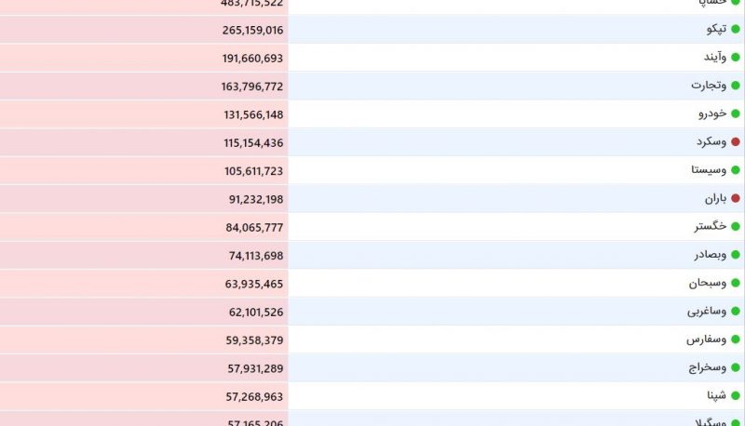This screenshot has width=745, height=426.
Task: Select the 115,154,436 volume cell
Action: (144, 142)
